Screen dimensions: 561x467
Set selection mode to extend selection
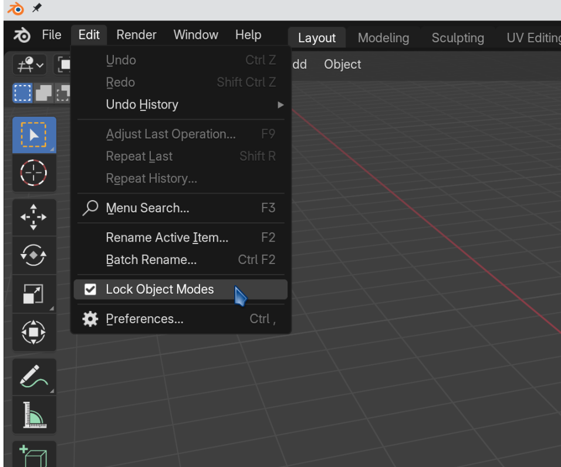43,93
